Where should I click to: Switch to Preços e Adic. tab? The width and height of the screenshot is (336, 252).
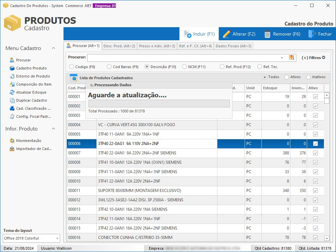[x=157, y=46]
